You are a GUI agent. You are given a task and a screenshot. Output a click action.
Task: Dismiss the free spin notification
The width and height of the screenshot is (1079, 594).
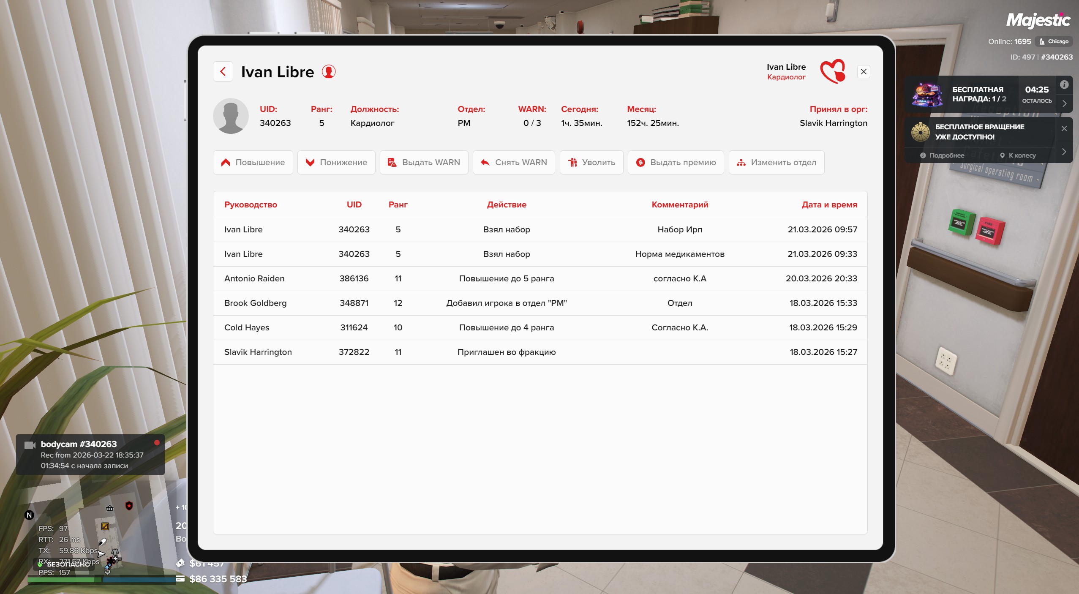tap(1064, 128)
